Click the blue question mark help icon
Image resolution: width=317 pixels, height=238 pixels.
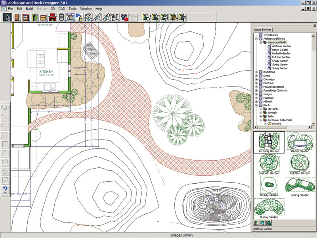tap(5, 190)
